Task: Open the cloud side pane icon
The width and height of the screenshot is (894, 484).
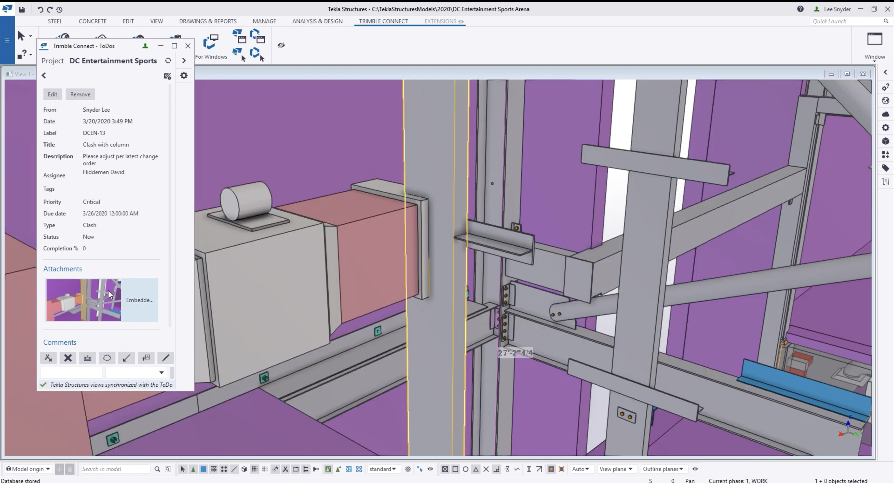Action: point(886,114)
